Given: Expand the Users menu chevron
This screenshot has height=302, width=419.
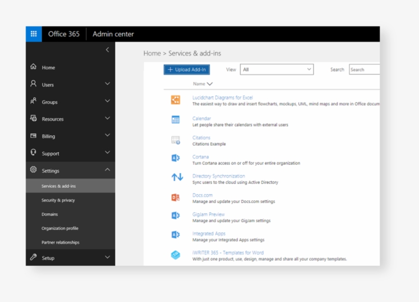Looking at the screenshot, I should (107, 84).
